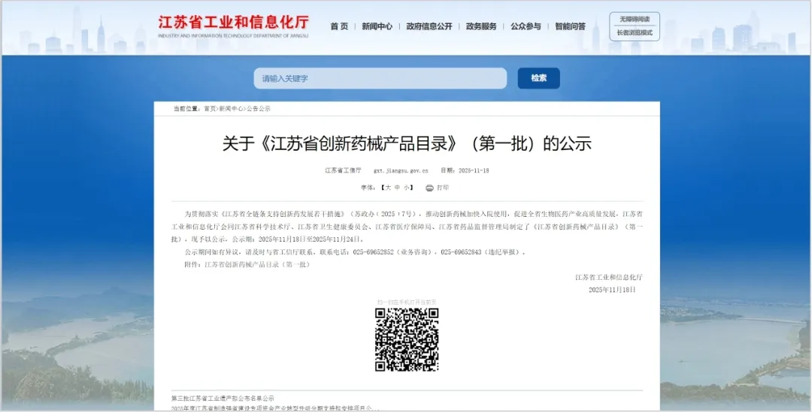This screenshot has height=412, width=812.
Task: Go to 新闻中心 in the breadcrumb
Action: click(x=231, y=109)
